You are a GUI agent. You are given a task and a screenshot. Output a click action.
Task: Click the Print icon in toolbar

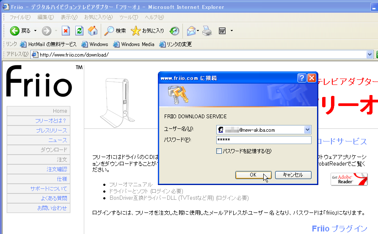click(x=207, y=31)
